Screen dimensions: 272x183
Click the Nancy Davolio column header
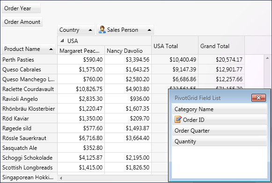[x=128, y=50]
